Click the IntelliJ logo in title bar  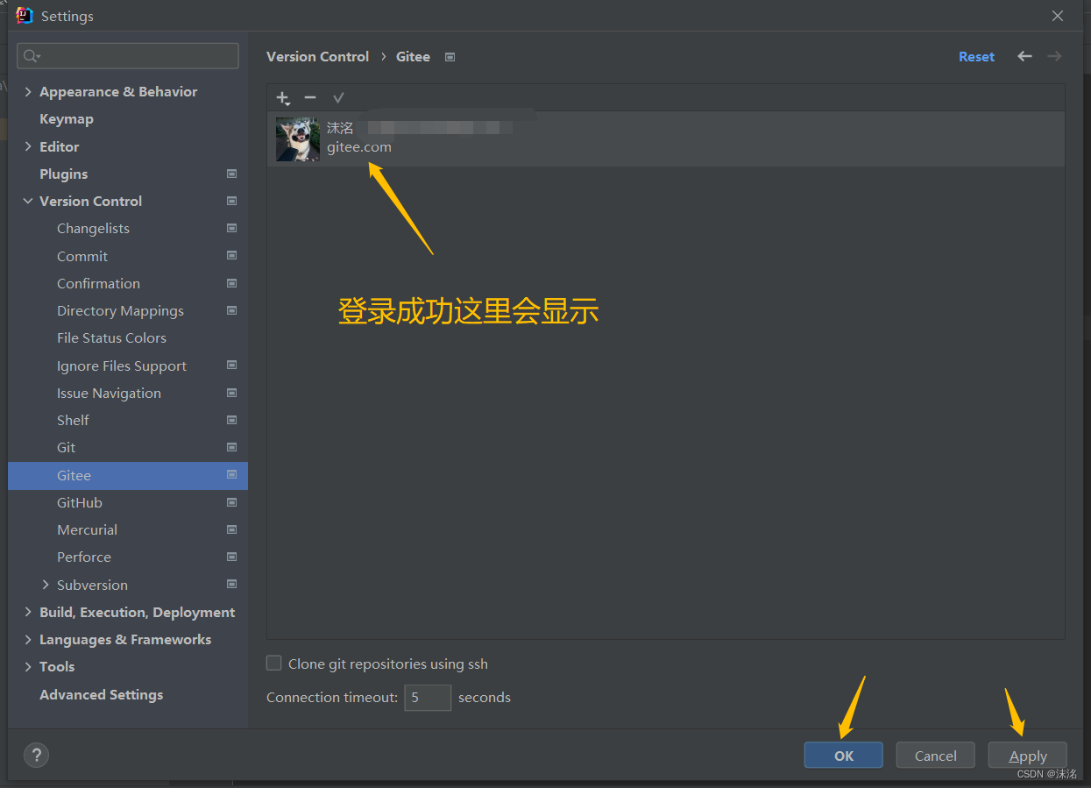(x=25, y=16)
